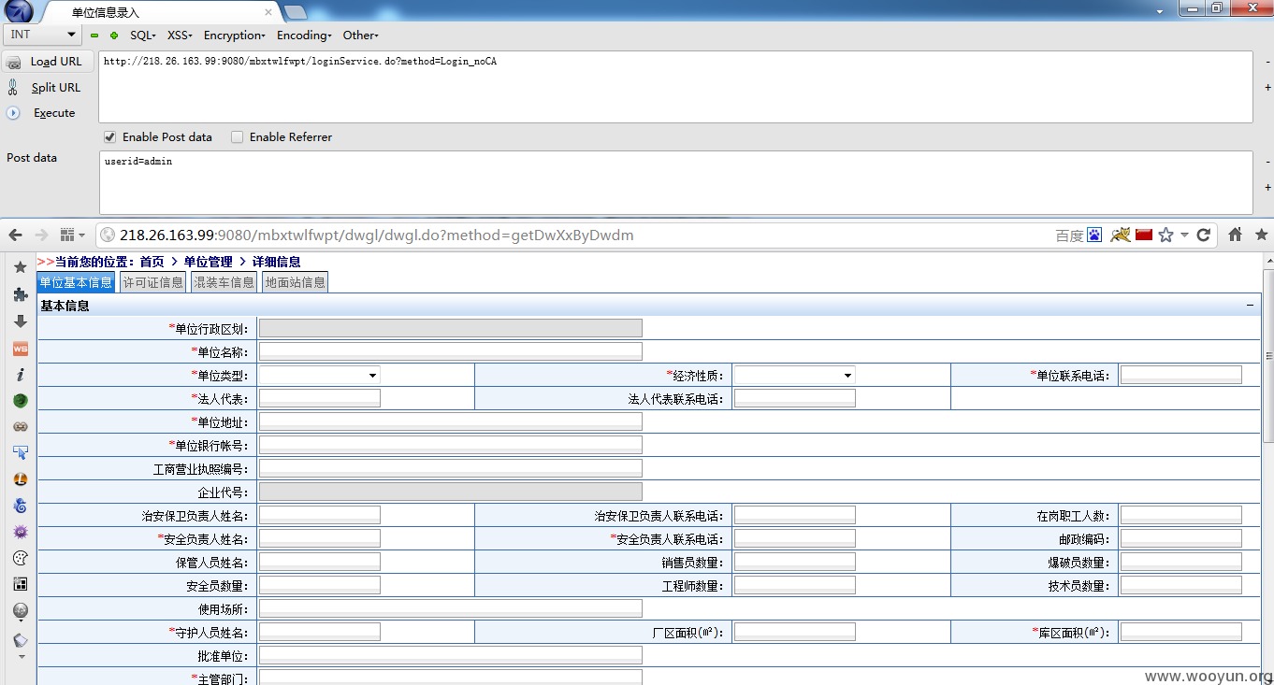The image size is (1274, 685).
Task: Click the purple bug sidebar icon
Action: click(x=21, y=532)
